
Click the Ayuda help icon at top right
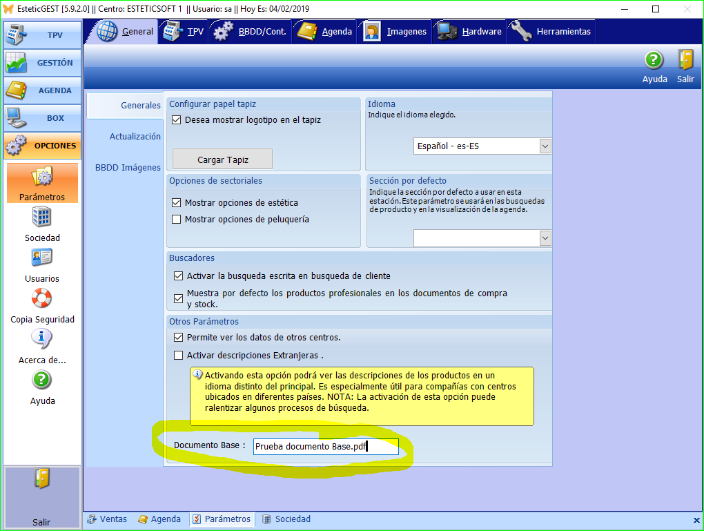click(654, 61)
